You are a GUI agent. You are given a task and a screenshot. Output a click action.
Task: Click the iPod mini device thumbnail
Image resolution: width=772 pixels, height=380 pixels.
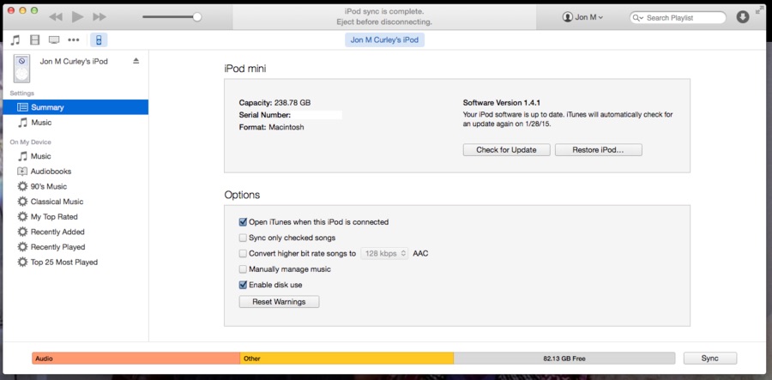(21, 69)
